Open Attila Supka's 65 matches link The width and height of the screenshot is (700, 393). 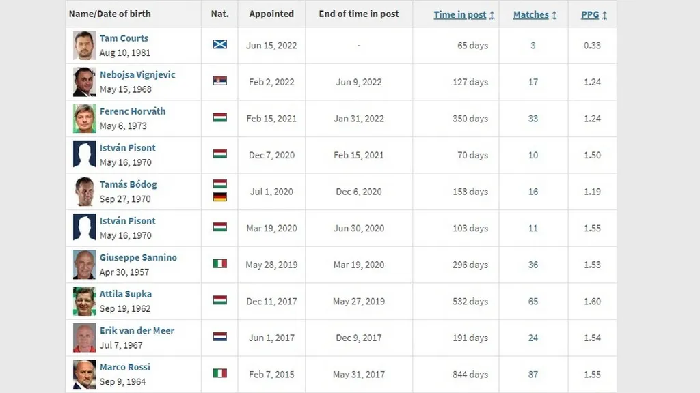pos(533,301)
